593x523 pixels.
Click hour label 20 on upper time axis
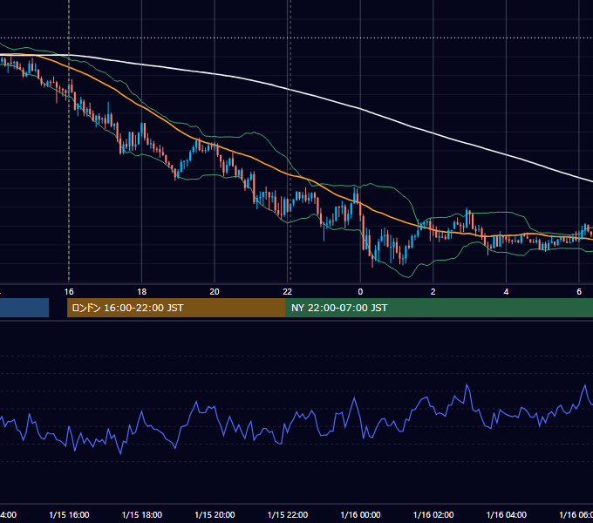click(215, 292)
